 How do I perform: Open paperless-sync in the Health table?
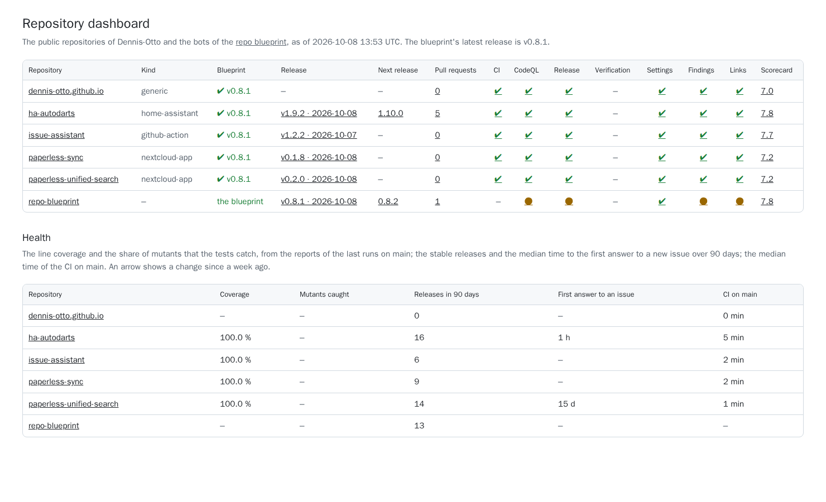56,382
